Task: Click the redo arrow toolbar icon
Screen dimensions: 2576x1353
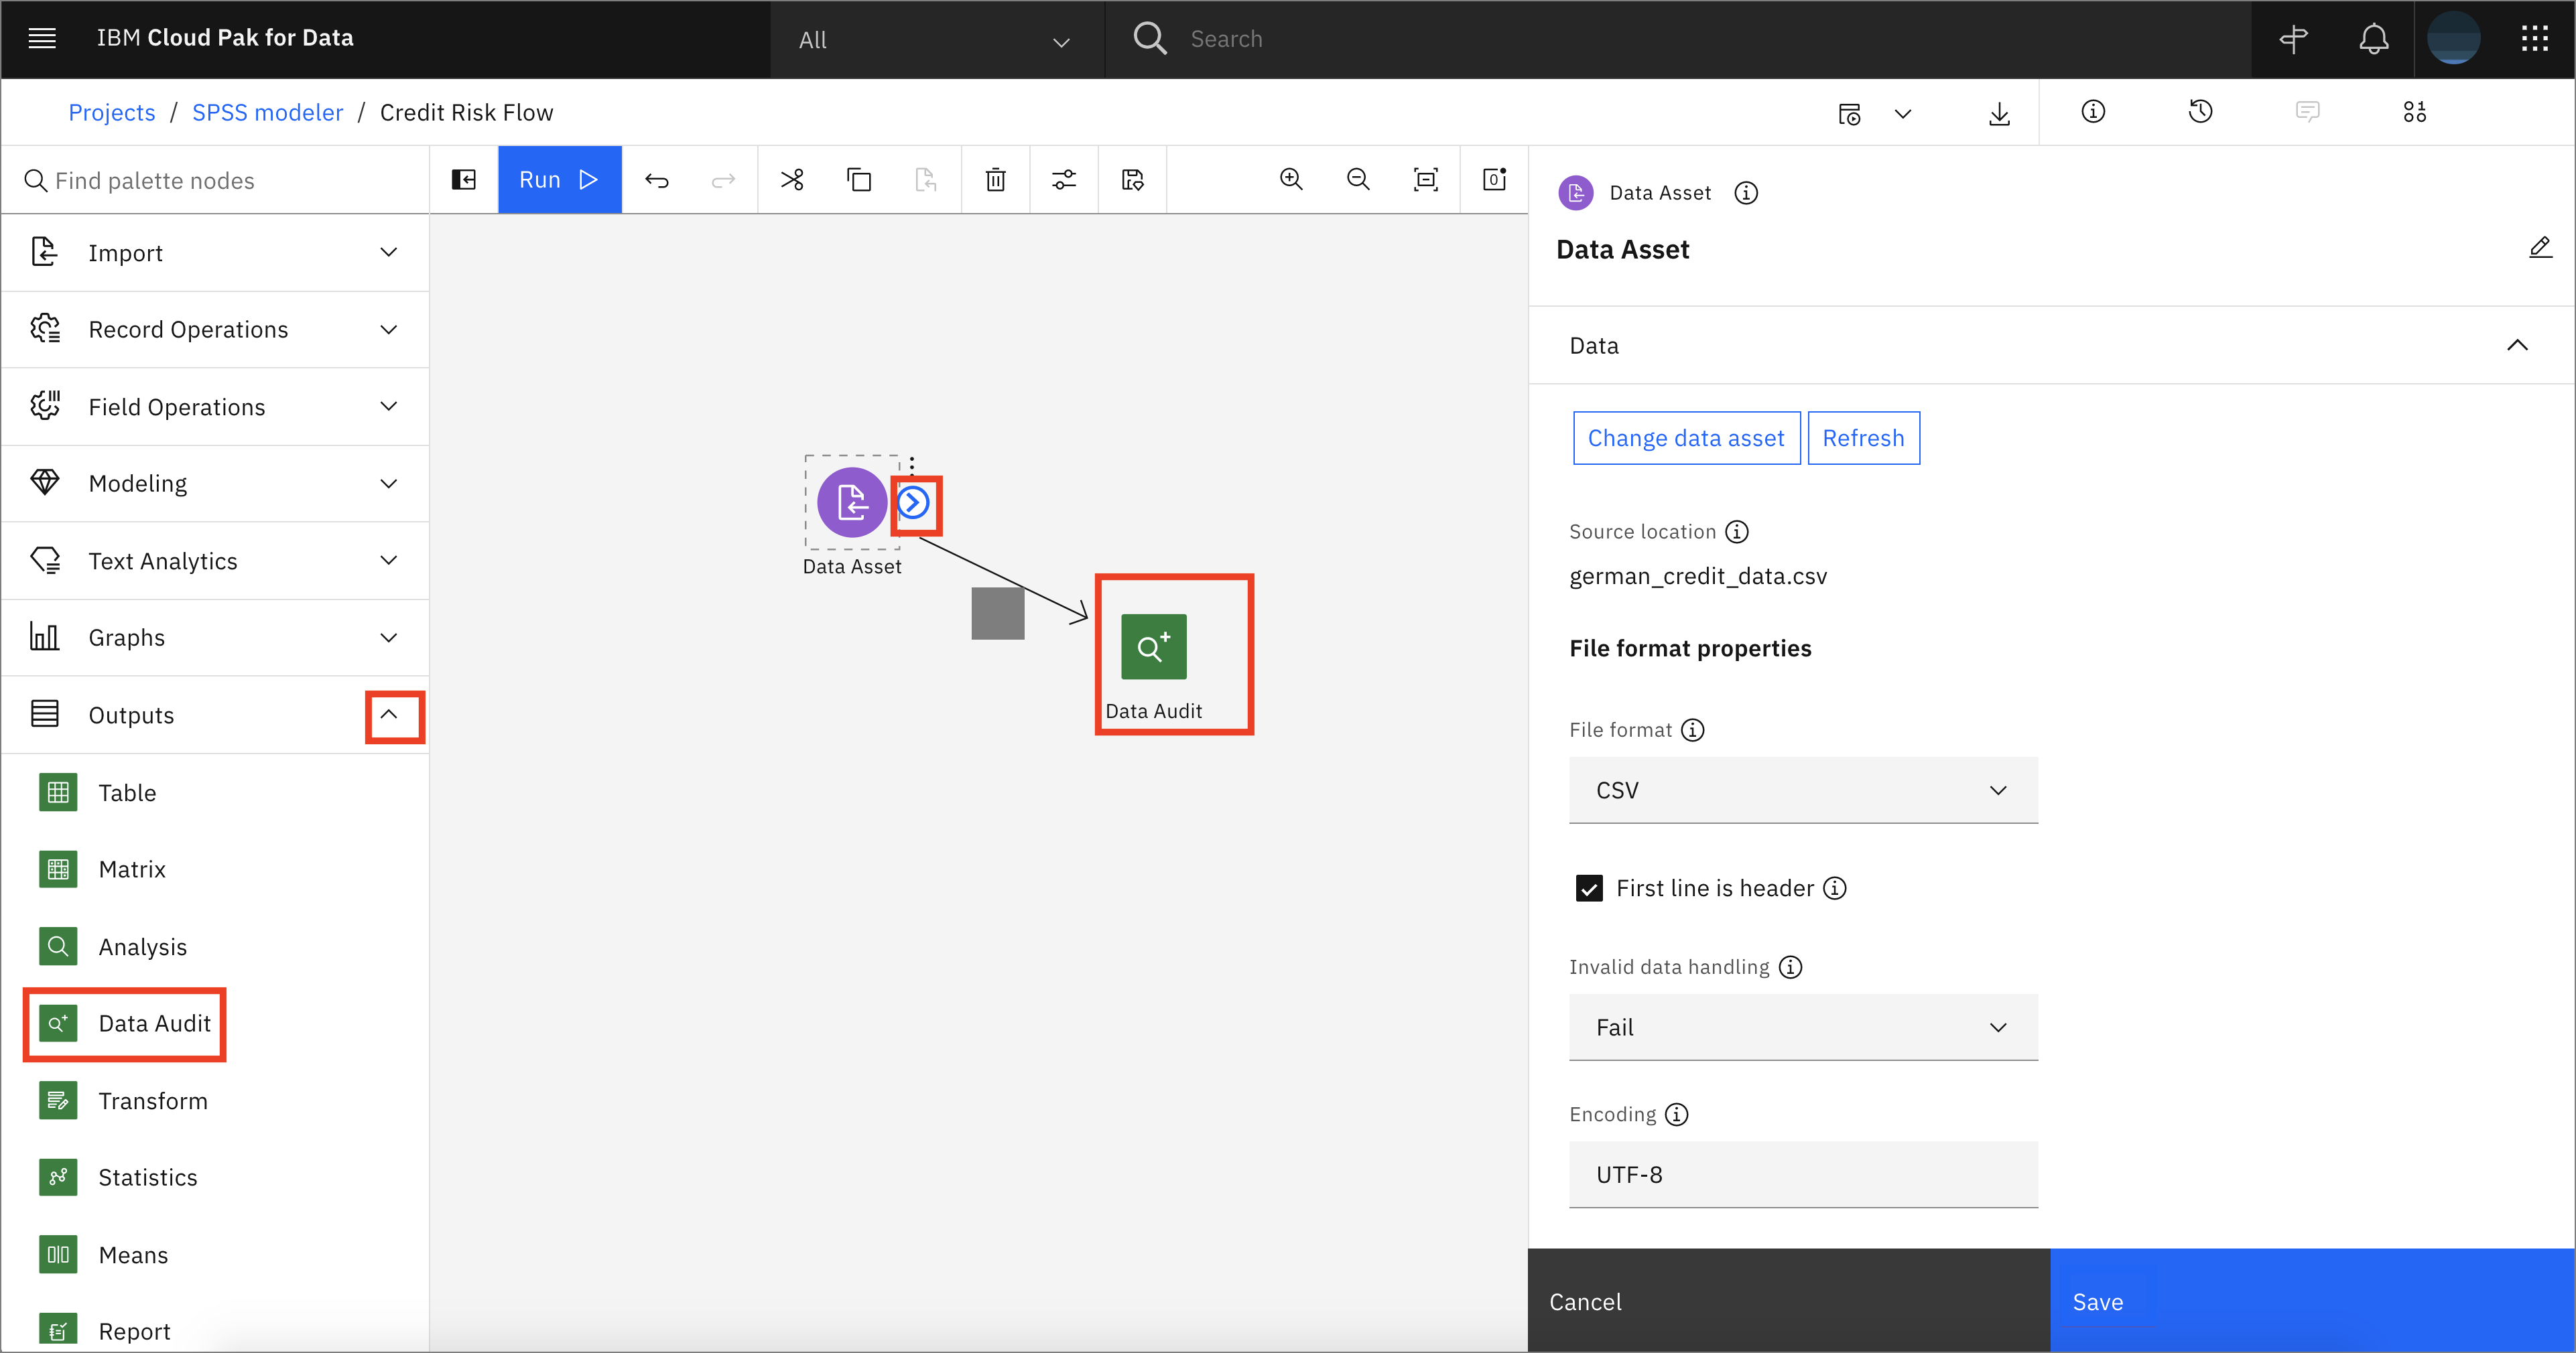Action: (x=722, y=179)
